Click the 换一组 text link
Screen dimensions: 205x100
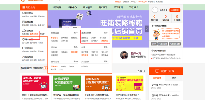click(143, 71)
